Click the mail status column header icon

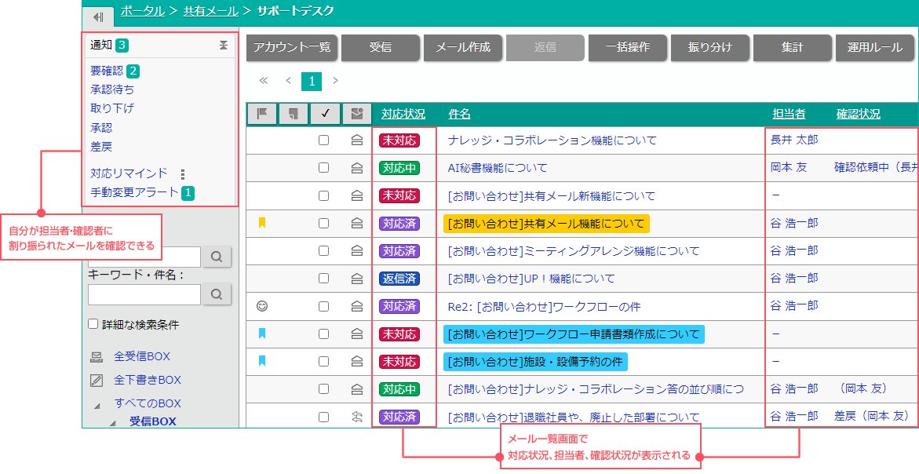tap(357, 114)
